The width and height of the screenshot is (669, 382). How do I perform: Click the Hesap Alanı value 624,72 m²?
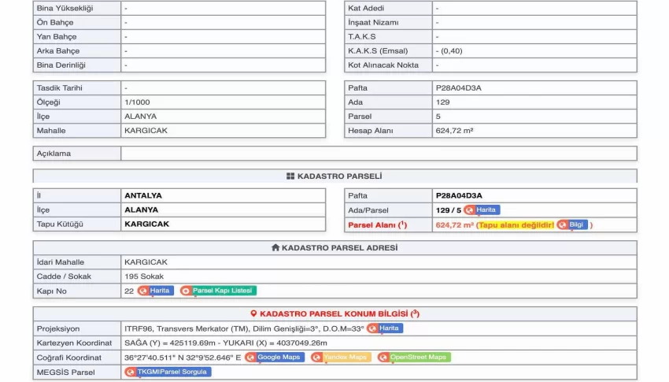[x=454, y=131]
